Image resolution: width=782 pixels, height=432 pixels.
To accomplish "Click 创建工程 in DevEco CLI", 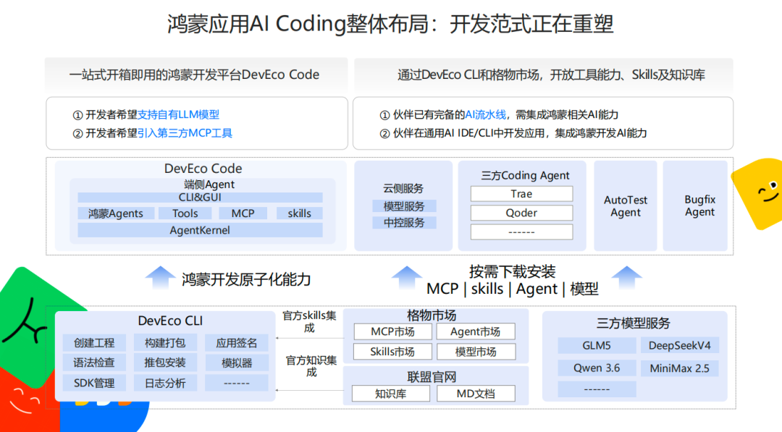I will [x=94, y=343].
